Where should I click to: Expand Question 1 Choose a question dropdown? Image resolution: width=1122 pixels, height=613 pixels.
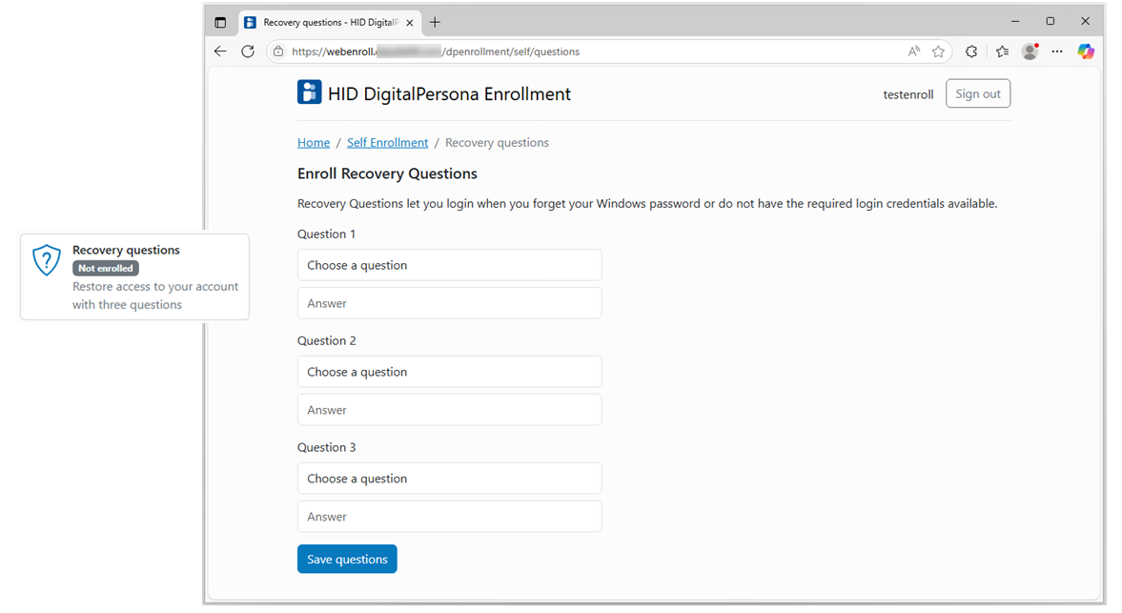coord(449,265)
